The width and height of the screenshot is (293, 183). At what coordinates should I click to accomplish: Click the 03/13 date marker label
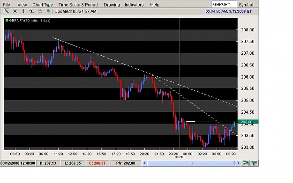180,157
